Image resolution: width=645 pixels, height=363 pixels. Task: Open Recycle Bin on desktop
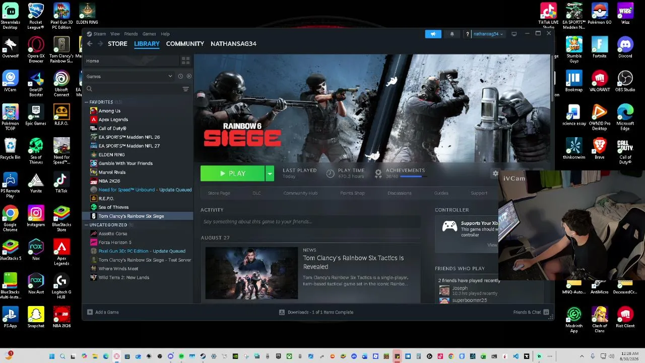(10, 149)
